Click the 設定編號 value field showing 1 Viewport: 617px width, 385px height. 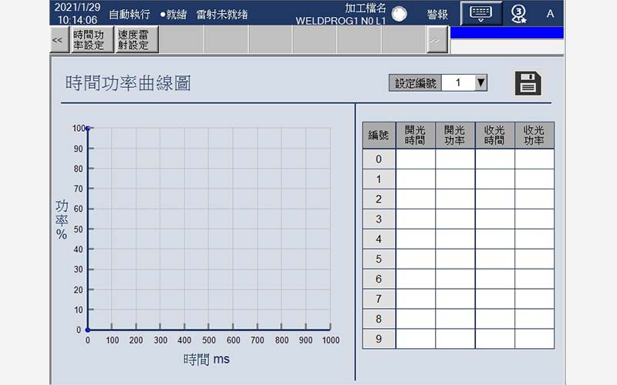pyautogui.click(x=458, y=83)
